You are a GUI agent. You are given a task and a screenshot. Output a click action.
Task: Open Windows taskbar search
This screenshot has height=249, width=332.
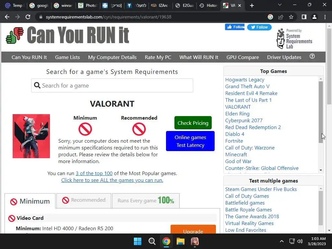tap(152, 241)
